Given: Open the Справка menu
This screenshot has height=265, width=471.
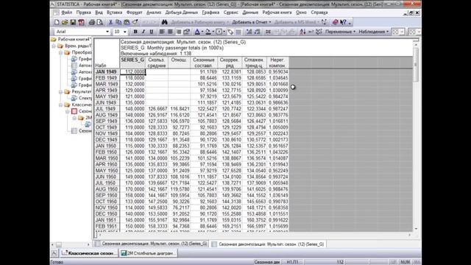Looking at the screenshot, I should coord(319,13).
